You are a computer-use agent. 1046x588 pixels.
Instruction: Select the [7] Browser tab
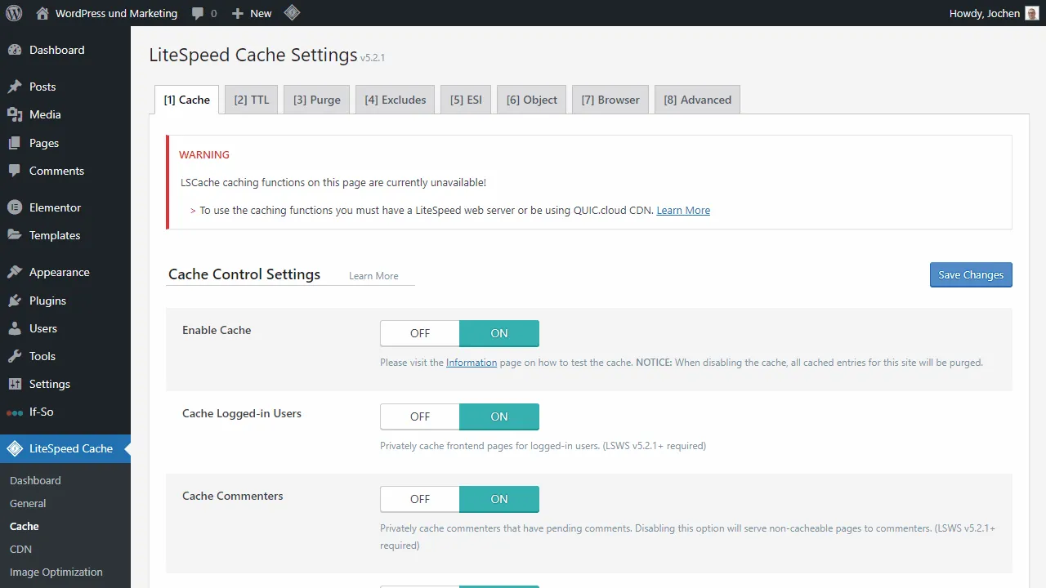610,100
